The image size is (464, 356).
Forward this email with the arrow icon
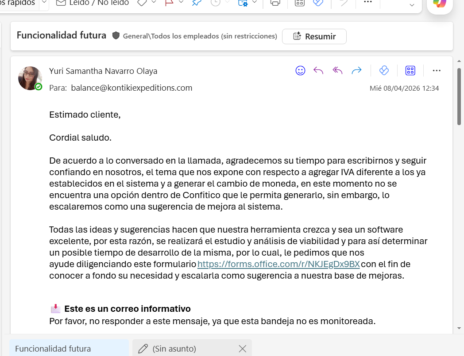pyautogui.click(x=356, y=71)
